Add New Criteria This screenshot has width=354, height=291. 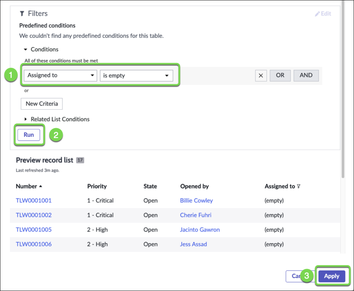[x=41, y=104]
